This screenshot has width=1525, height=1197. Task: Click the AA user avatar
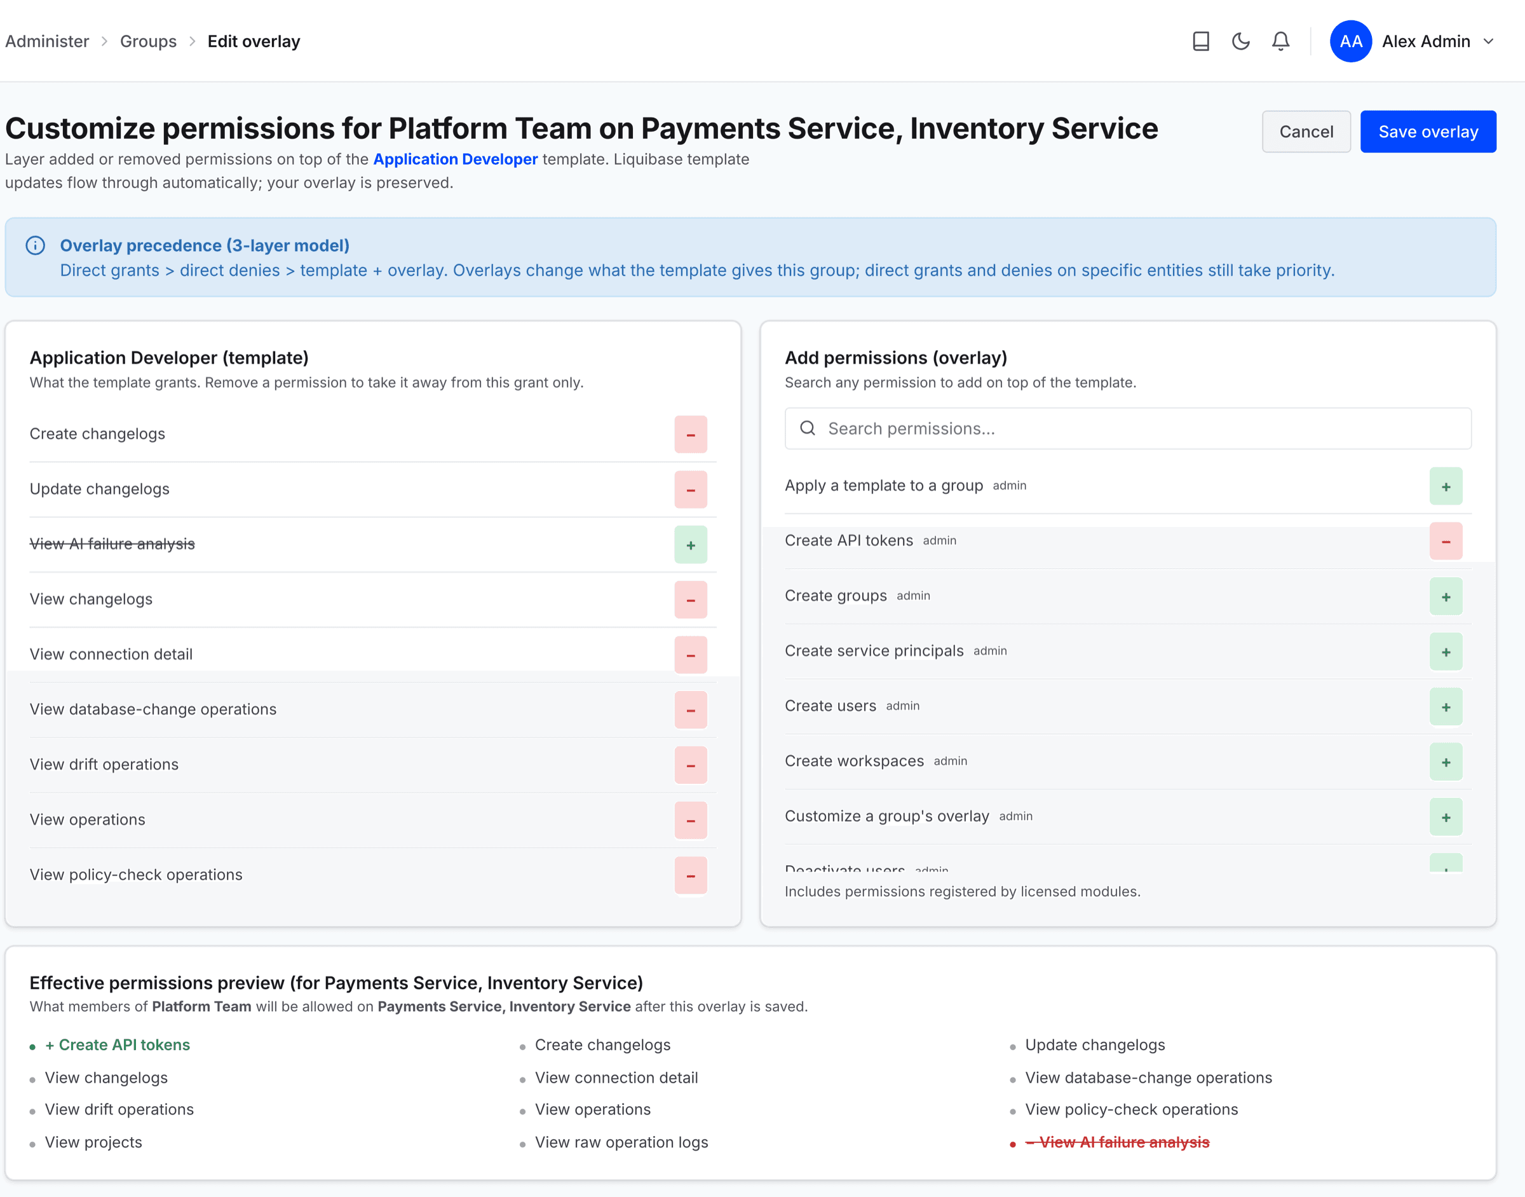point(1350,41)
